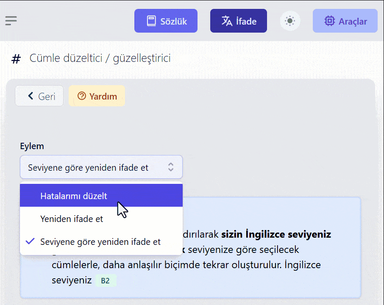Click the hash icon next to the page title
384x305 pixels.
pos(16,58)
